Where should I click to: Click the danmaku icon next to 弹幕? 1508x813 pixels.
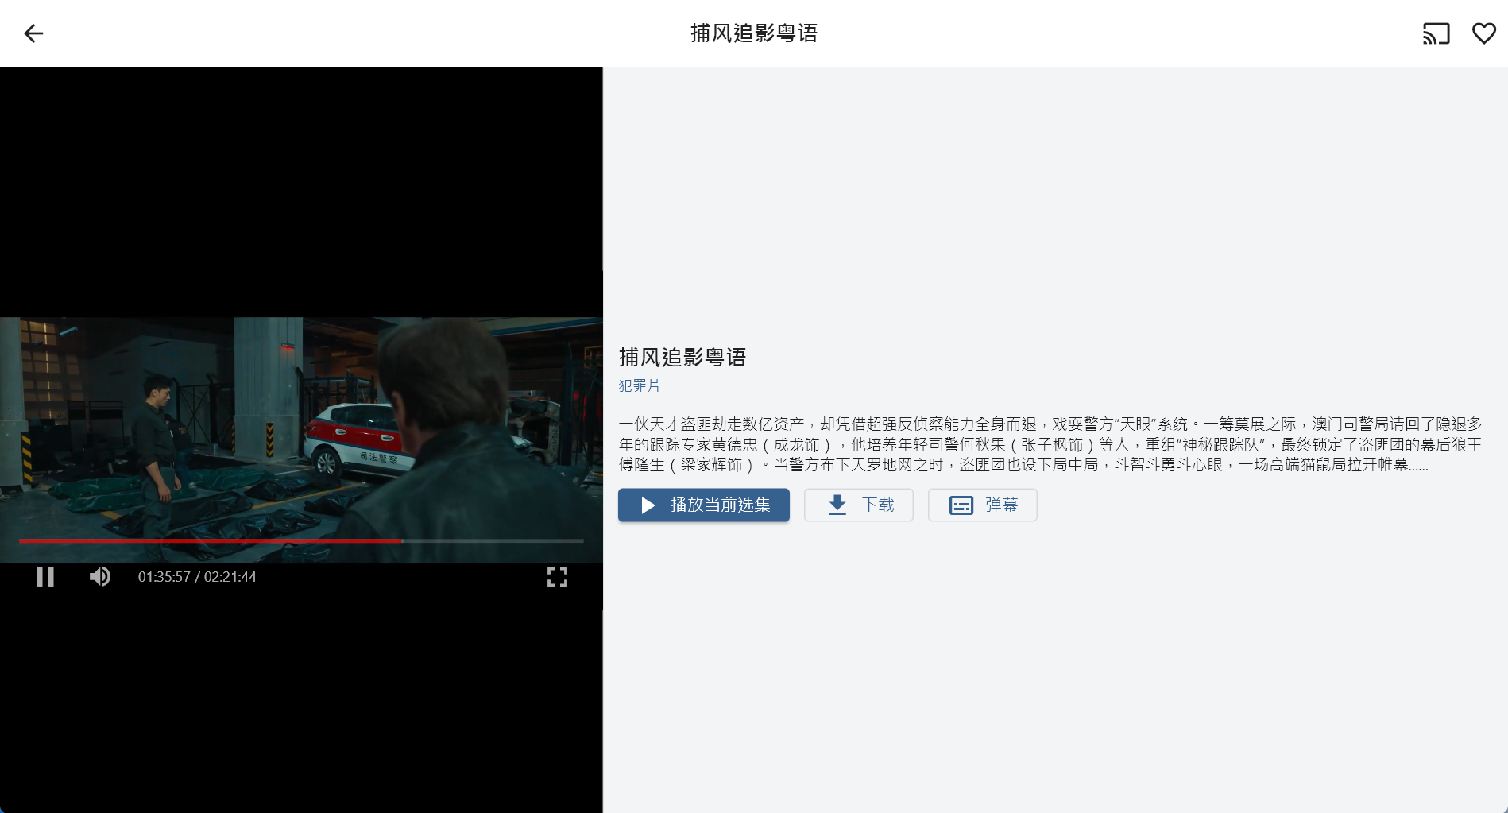[x=961, y=505]
